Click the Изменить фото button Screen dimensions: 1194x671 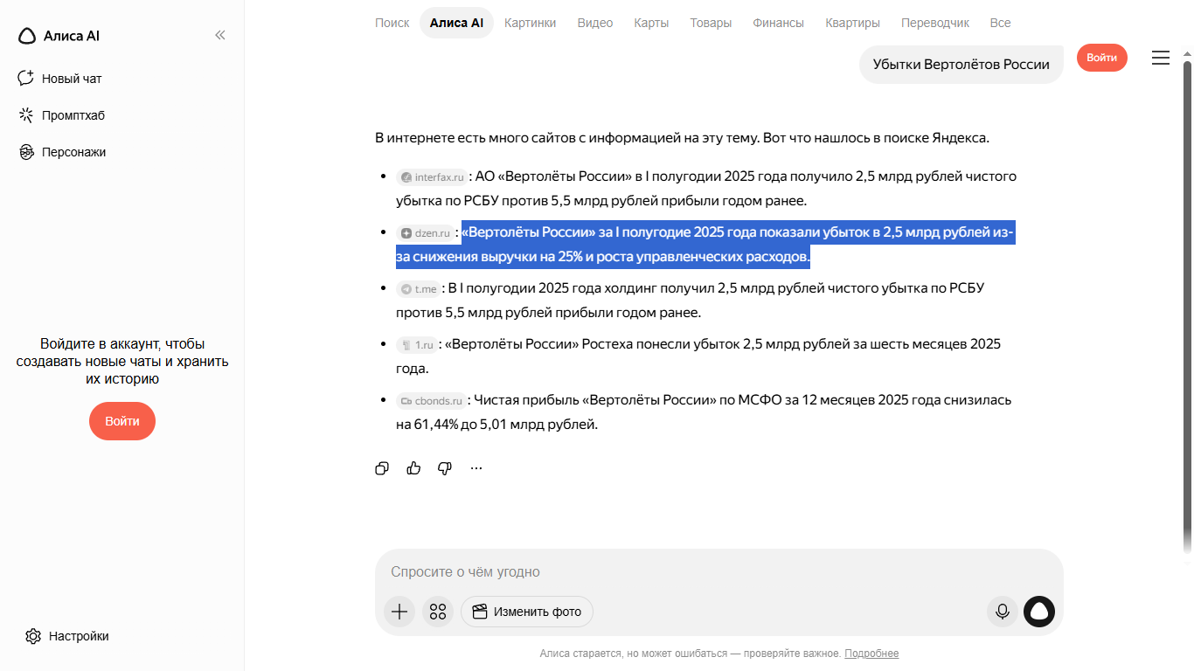click(x=527, y=612)
